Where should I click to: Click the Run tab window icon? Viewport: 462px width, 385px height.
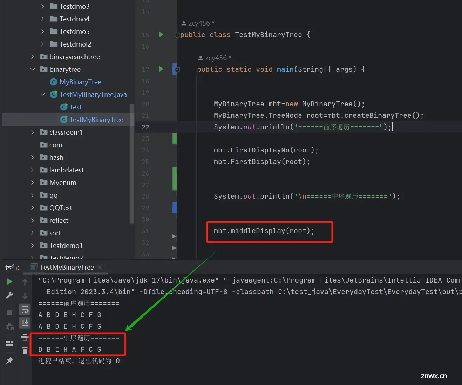(x=34, y=267)
